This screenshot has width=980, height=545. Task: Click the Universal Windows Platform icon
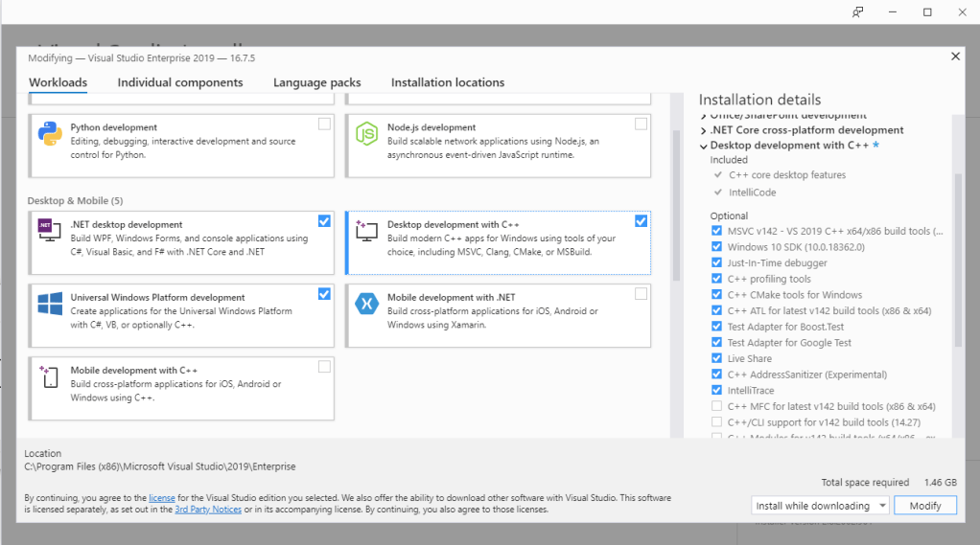(x=50, y=304)
